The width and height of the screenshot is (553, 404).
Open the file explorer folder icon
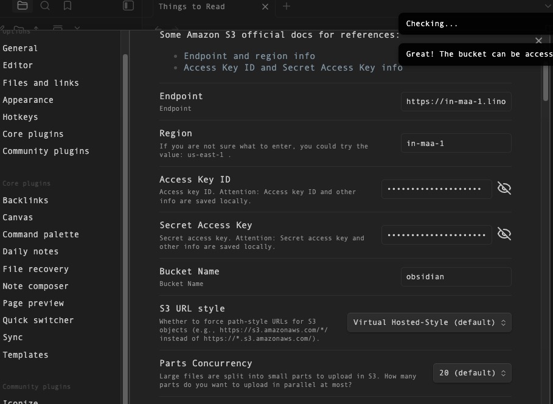[23, 6]
